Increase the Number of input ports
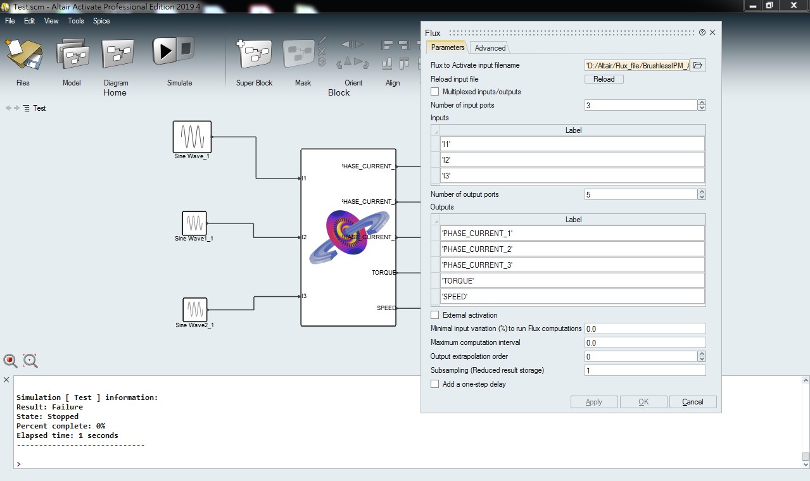Viewport: 810px width, 481px height. (x=702, y=103)
